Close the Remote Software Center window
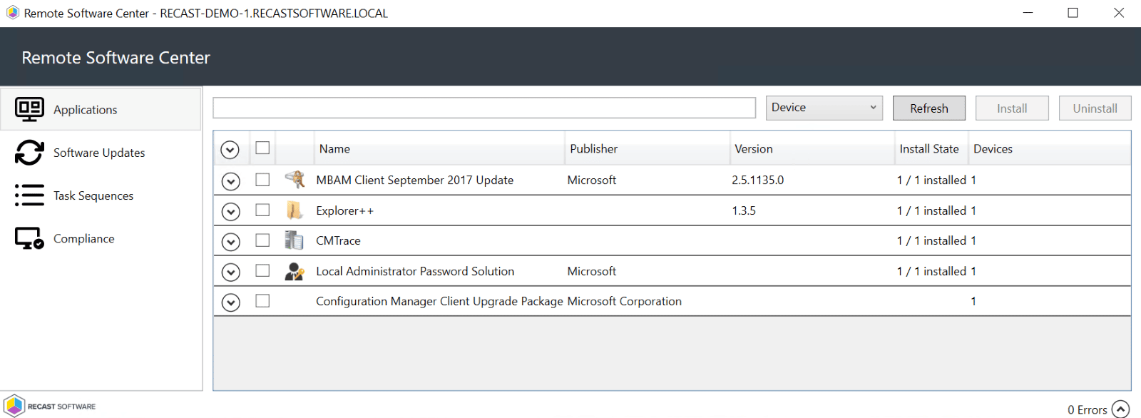This screenshot has height=418, width=1141. tap(1118, 13)
